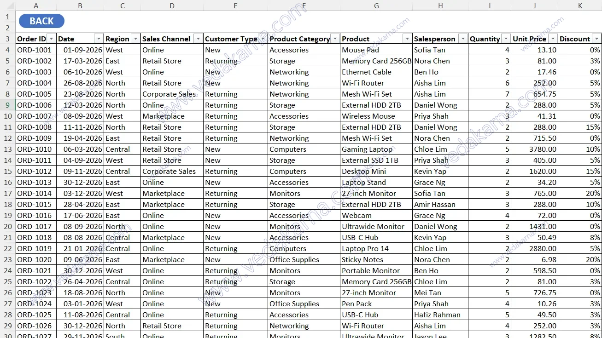Select column A header
This screenshot has height=338, width=602.
coord(36,6)
